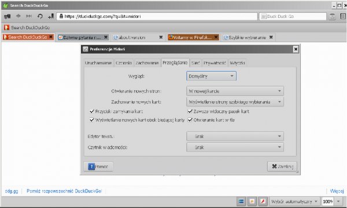Switch to the Wtyczki preferences tab

pyautogui.click(x=237, y=63)
